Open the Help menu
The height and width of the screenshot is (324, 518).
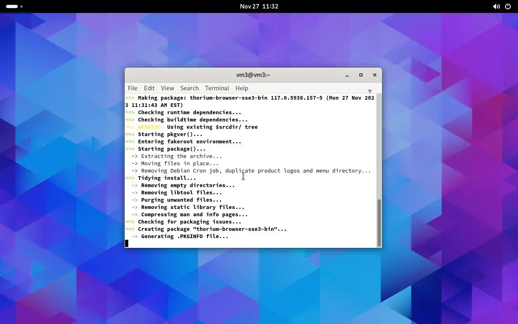click(242, 88)
